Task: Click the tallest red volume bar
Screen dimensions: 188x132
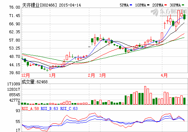Action: [145, 95]
